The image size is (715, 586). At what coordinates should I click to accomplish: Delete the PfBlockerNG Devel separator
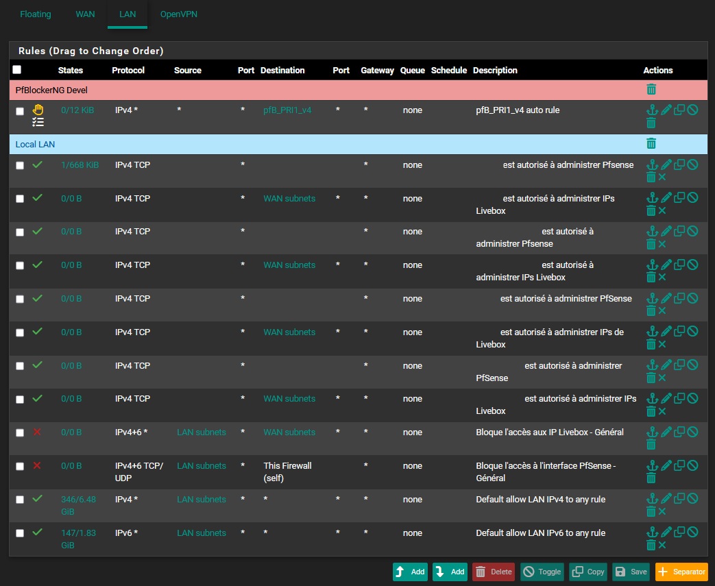[651, 89]
